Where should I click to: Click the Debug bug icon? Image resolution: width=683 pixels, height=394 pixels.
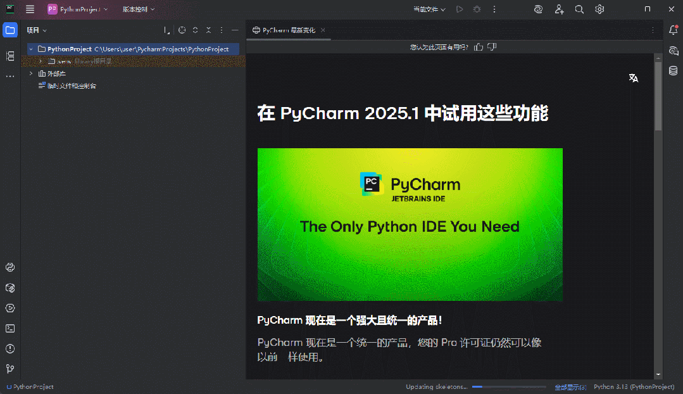pyautogui.click(x=477, y=9)
